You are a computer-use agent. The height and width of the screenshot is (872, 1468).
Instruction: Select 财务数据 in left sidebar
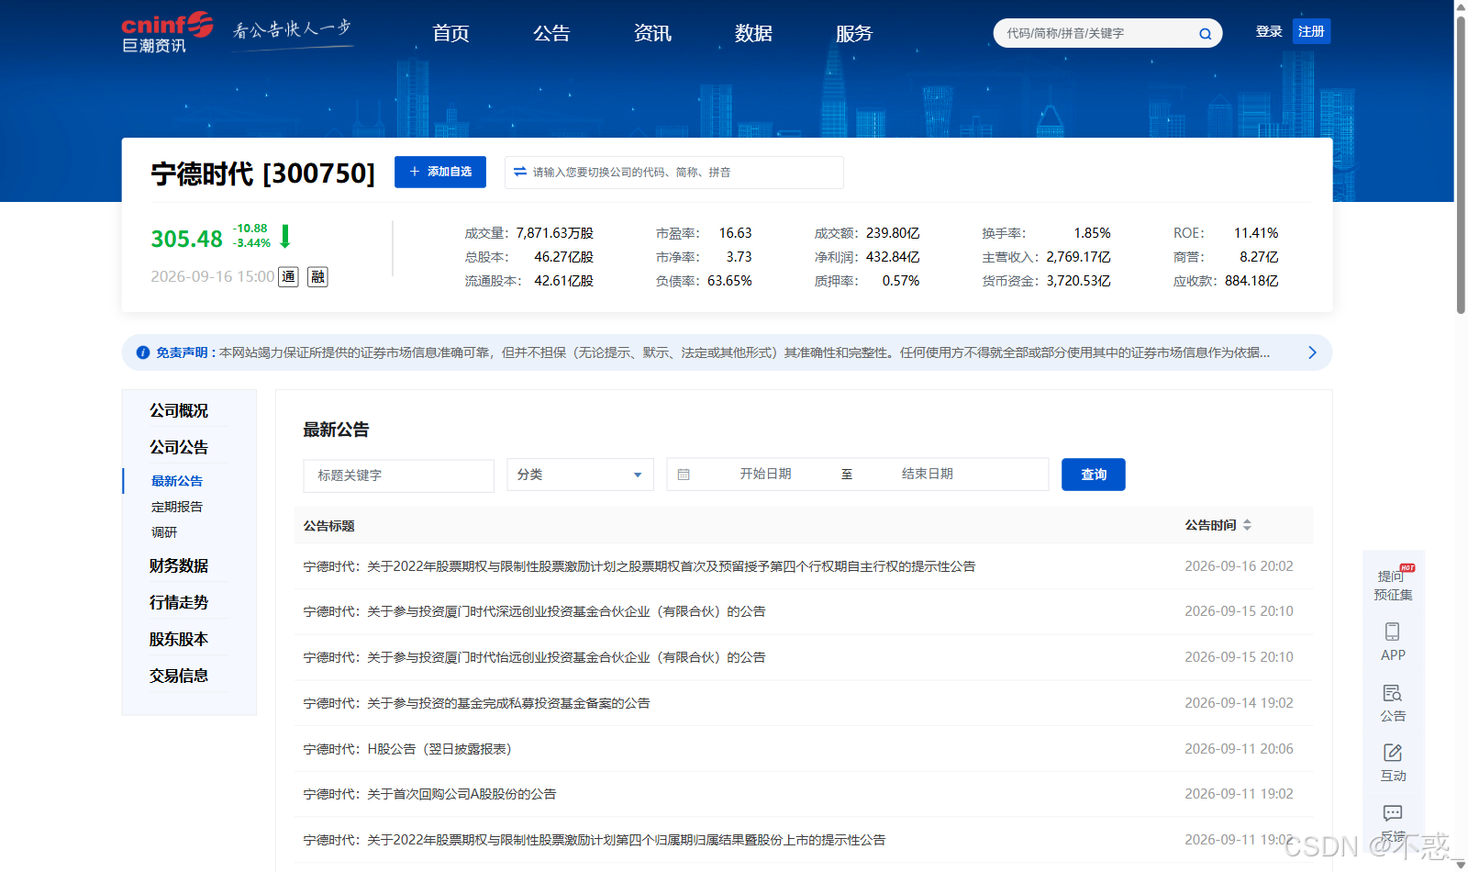point(179,565)
